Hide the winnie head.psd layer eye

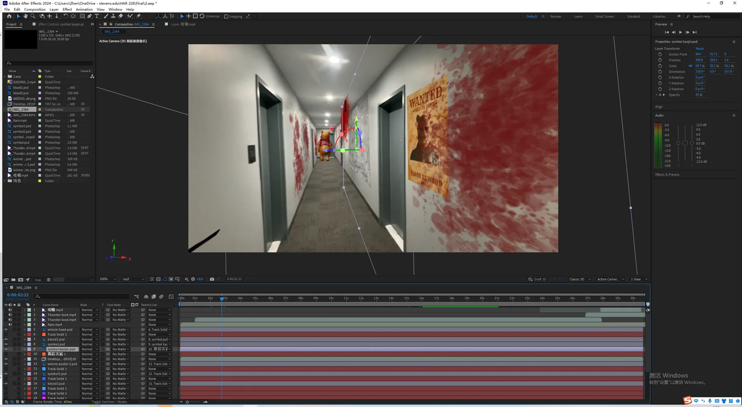click(6, 329)
